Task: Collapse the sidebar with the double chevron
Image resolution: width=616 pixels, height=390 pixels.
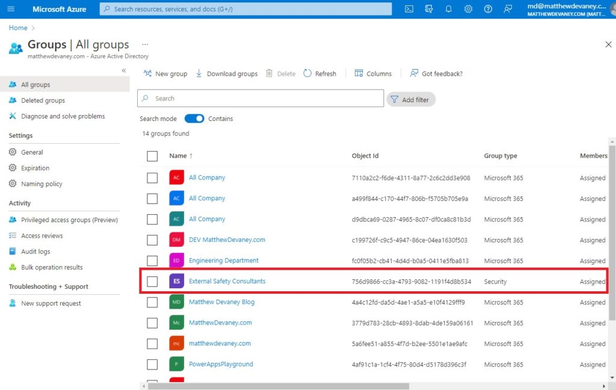Action: tap(124, 70)
